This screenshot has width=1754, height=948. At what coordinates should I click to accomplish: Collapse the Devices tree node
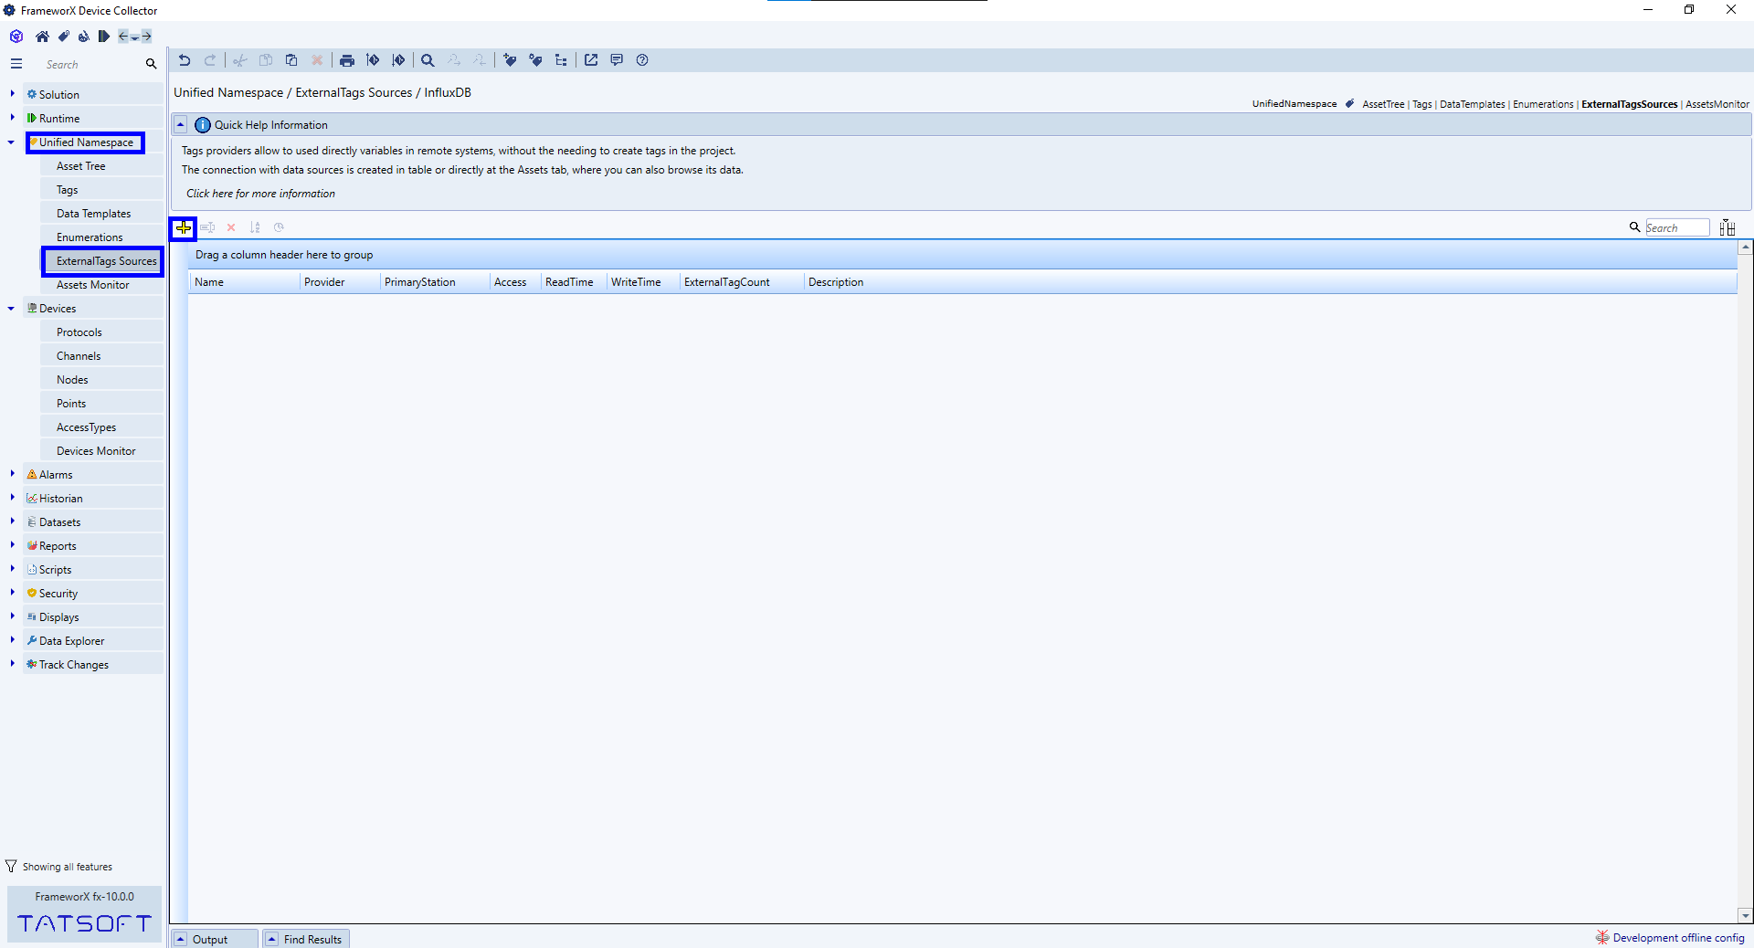click(x=11, y=309)
